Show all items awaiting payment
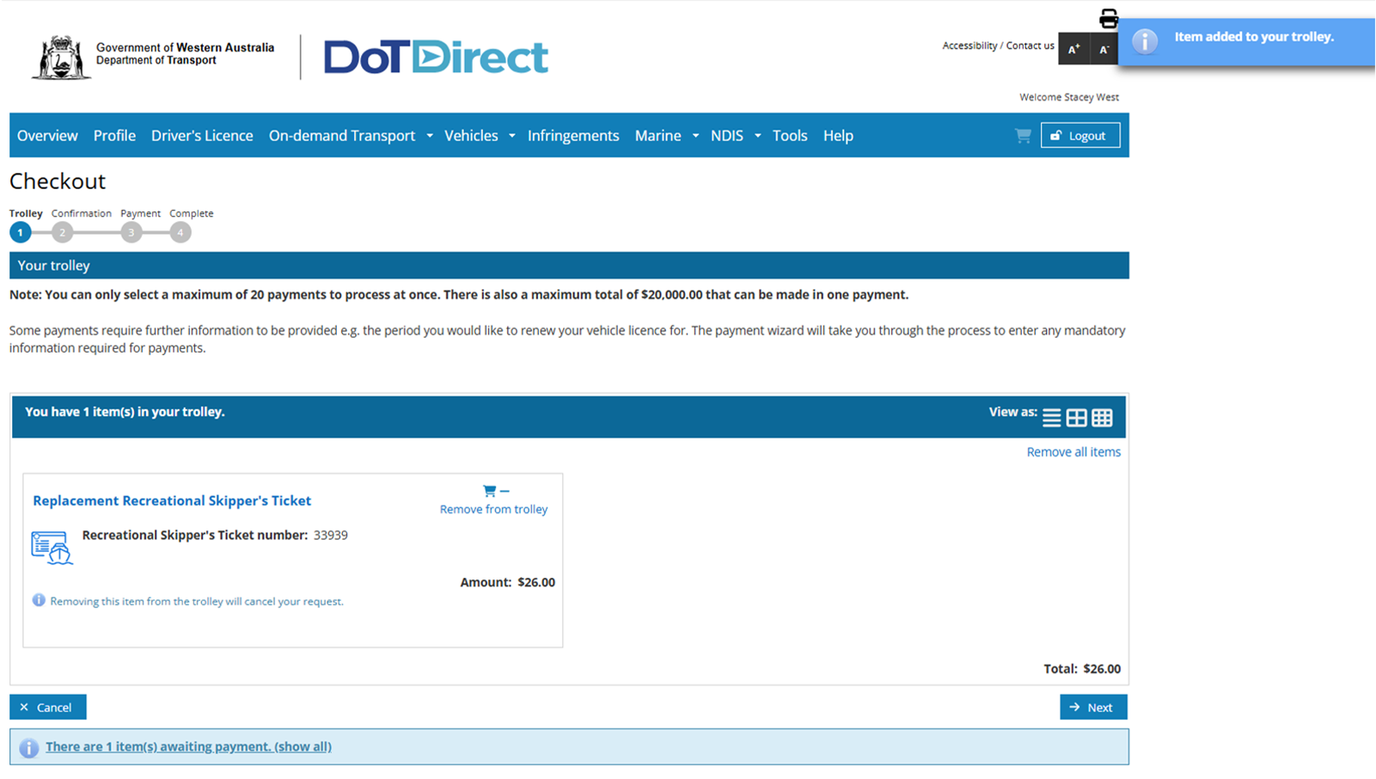The width and height of the screenshot is (1376, 779). [x=188, y=746]
